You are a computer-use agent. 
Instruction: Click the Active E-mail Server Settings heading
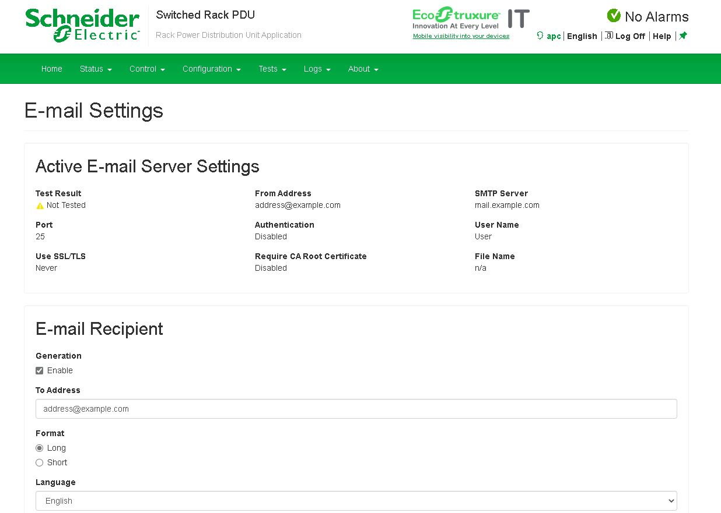148,167
